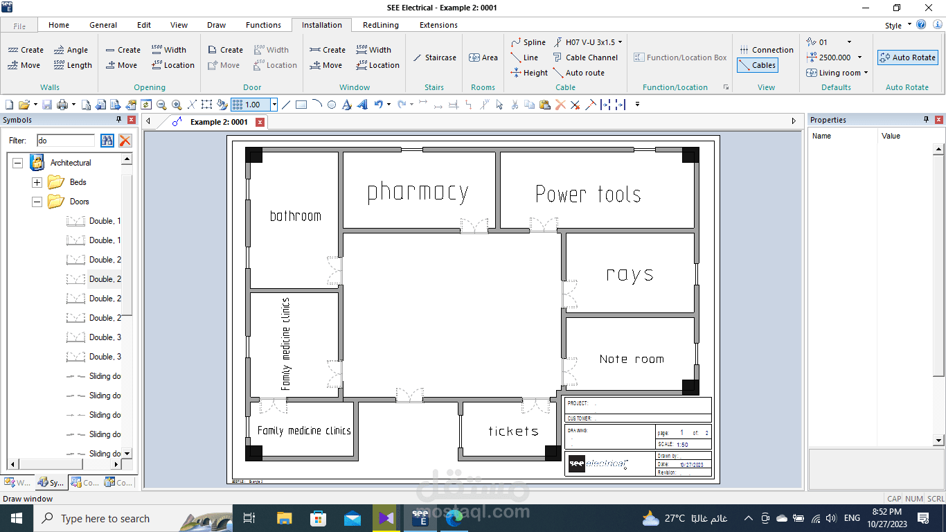Switch to the Extensions ribbon tab

[x=438, y=25]
